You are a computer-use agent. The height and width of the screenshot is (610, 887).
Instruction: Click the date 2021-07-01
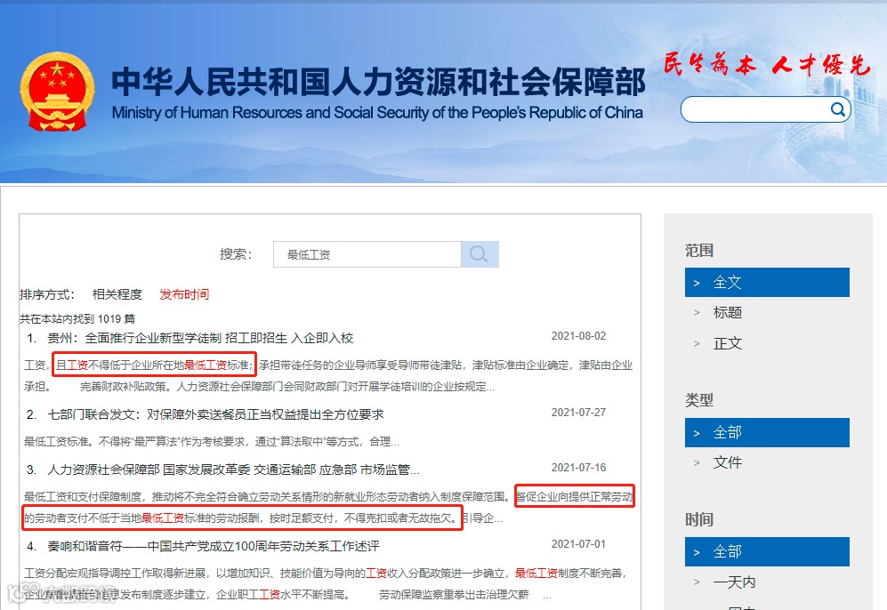[578, 544]
